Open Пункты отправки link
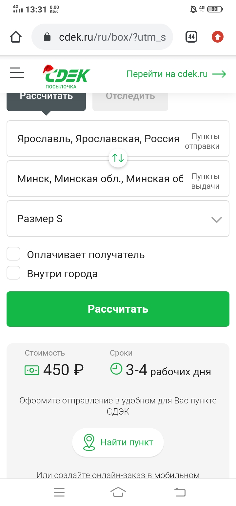This screenshot has width=236, height=506. point(205,141)
